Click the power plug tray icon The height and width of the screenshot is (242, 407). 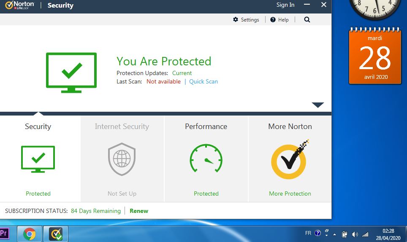coord(345,234)
